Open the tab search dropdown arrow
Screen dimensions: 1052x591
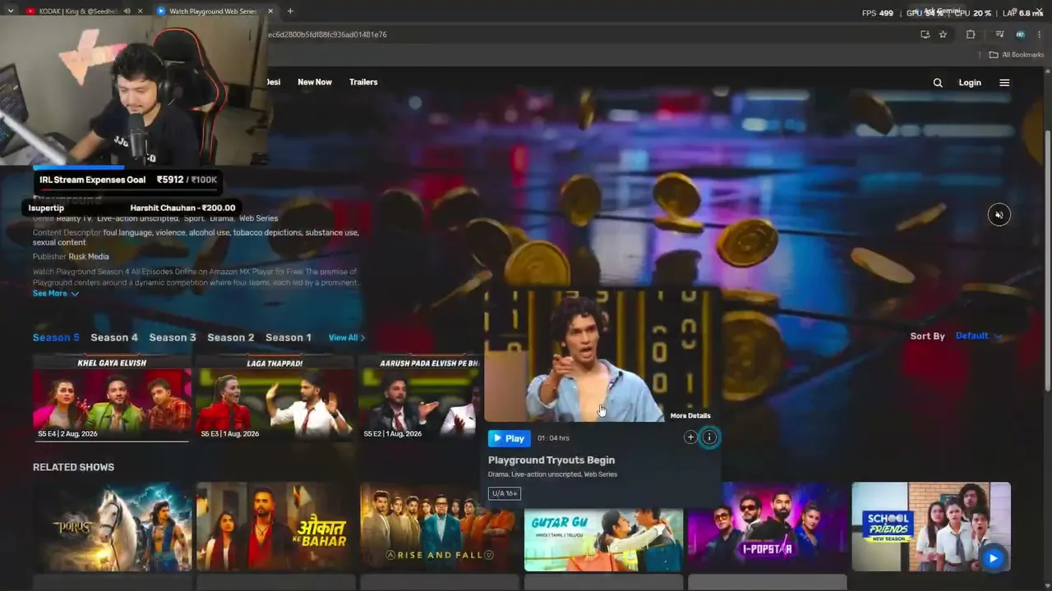10,11
